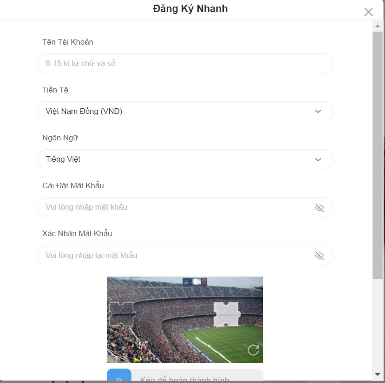Click the white puzzle piece gap
This screenshot has height=383, width=385.
coord(227,315)
